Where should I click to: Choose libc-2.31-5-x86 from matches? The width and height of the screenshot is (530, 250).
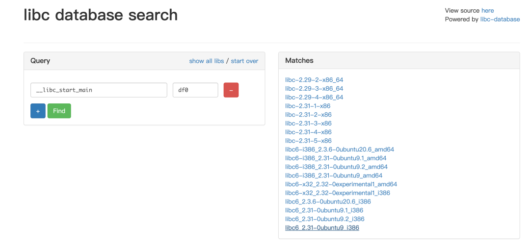tap(308, 141)
